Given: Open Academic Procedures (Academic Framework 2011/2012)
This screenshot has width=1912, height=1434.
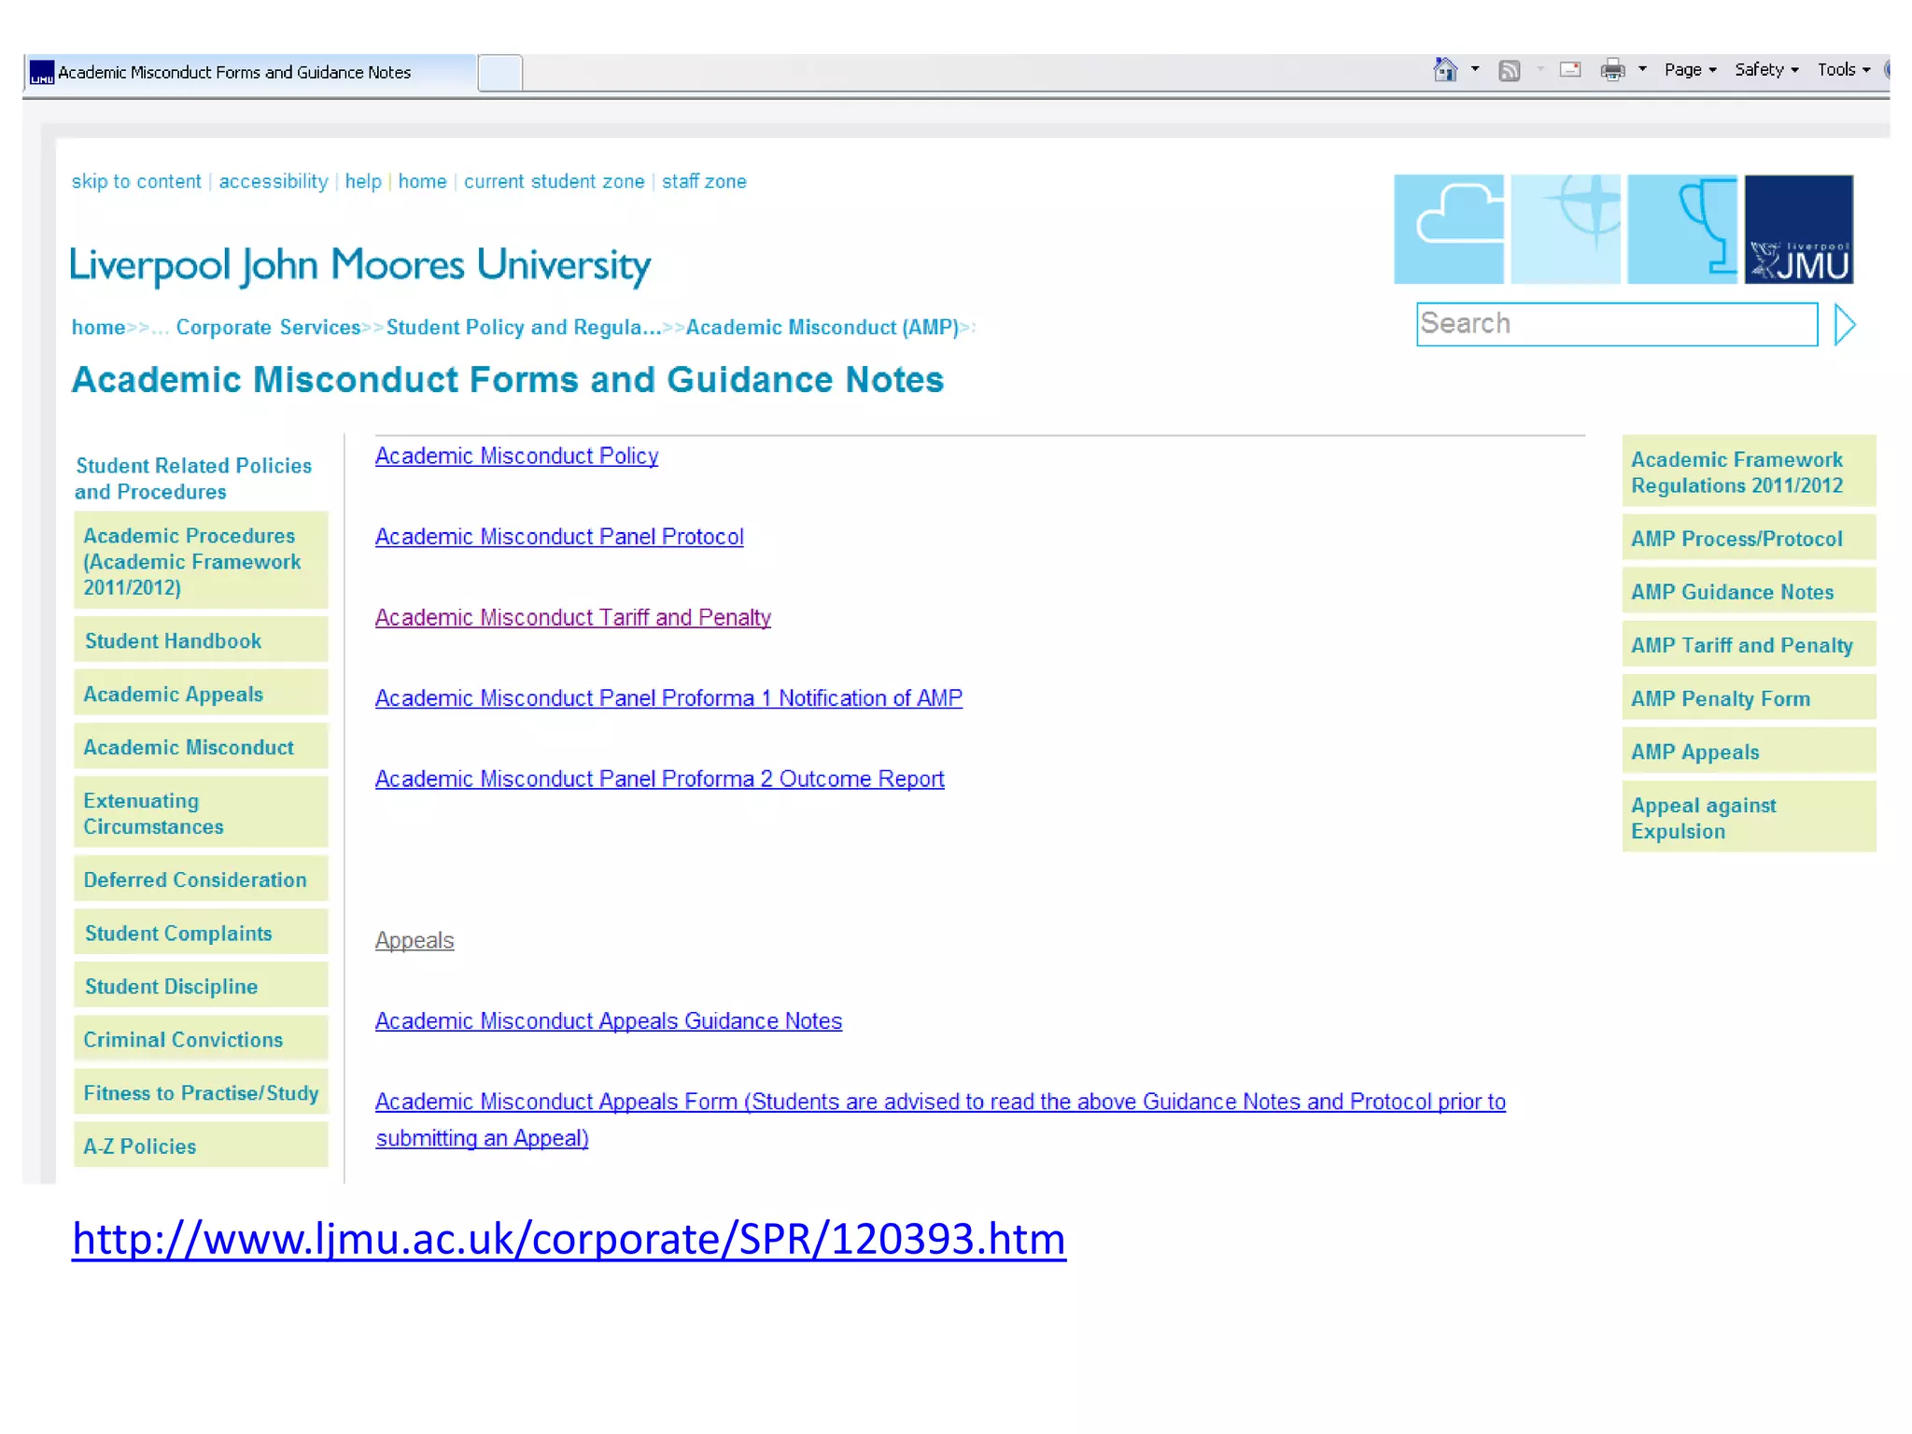Looking at the screenshot, I should point(201,561).
